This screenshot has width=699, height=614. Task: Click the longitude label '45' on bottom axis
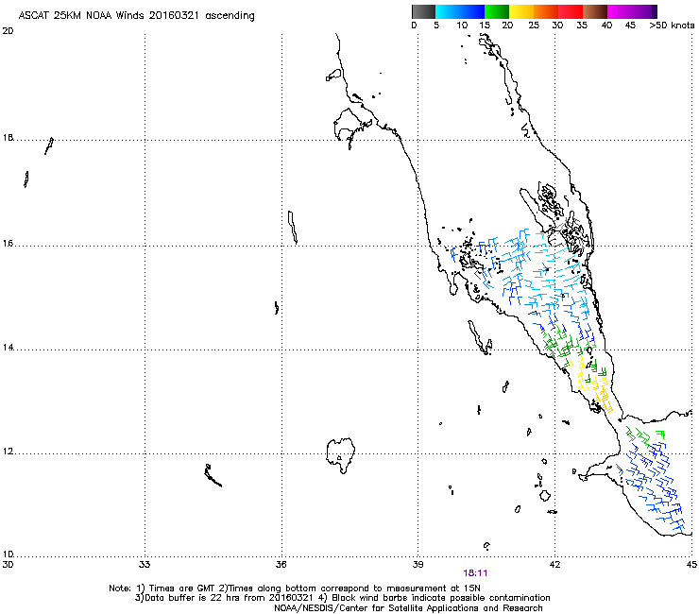[x=691, y=565]
